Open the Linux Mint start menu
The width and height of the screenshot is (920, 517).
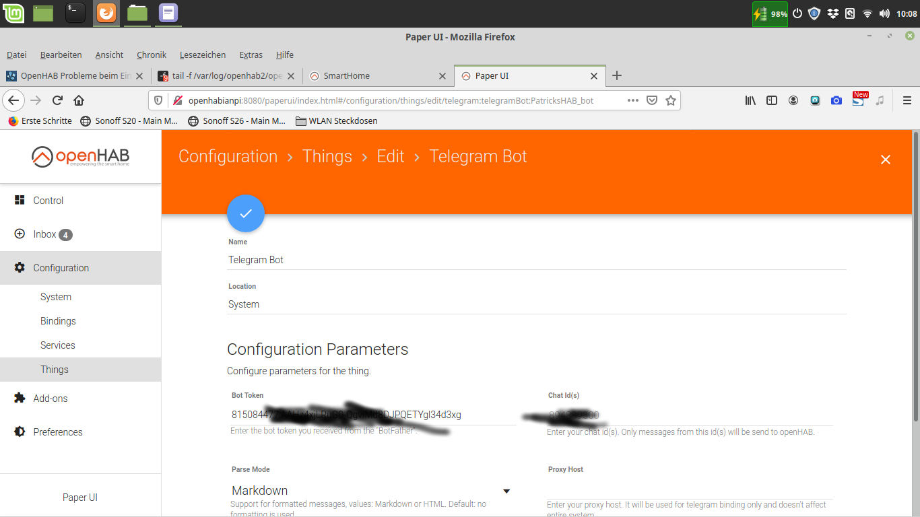pos(13,13)
